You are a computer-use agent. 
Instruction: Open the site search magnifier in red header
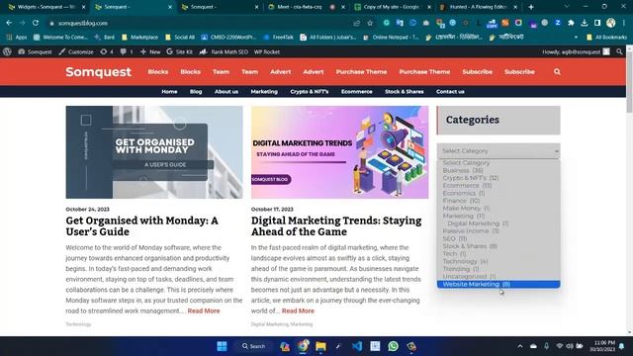click(x=557, y=72)
